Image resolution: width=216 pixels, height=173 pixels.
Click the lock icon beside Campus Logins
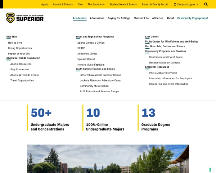pyautogui.click(x=175, y=4)
